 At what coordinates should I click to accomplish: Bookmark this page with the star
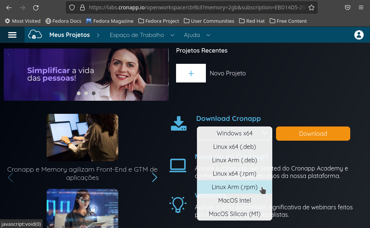[x=311, y=8]
